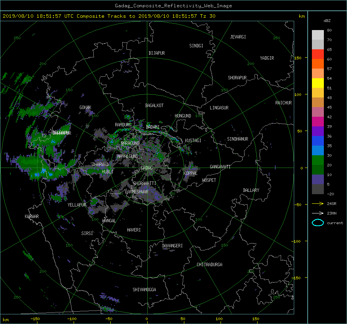Image resolution: width=347 pixels, height=324 pixels.
Task: Click the dBZ legend heading
Action: (327, 20)
